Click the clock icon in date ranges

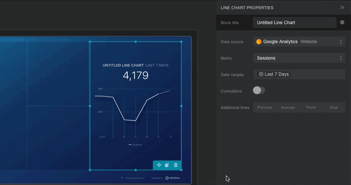[261, 74]
